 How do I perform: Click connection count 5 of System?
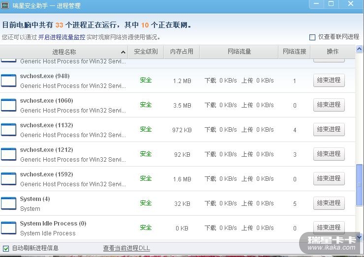pyautogui.click(x=295, y=204)
